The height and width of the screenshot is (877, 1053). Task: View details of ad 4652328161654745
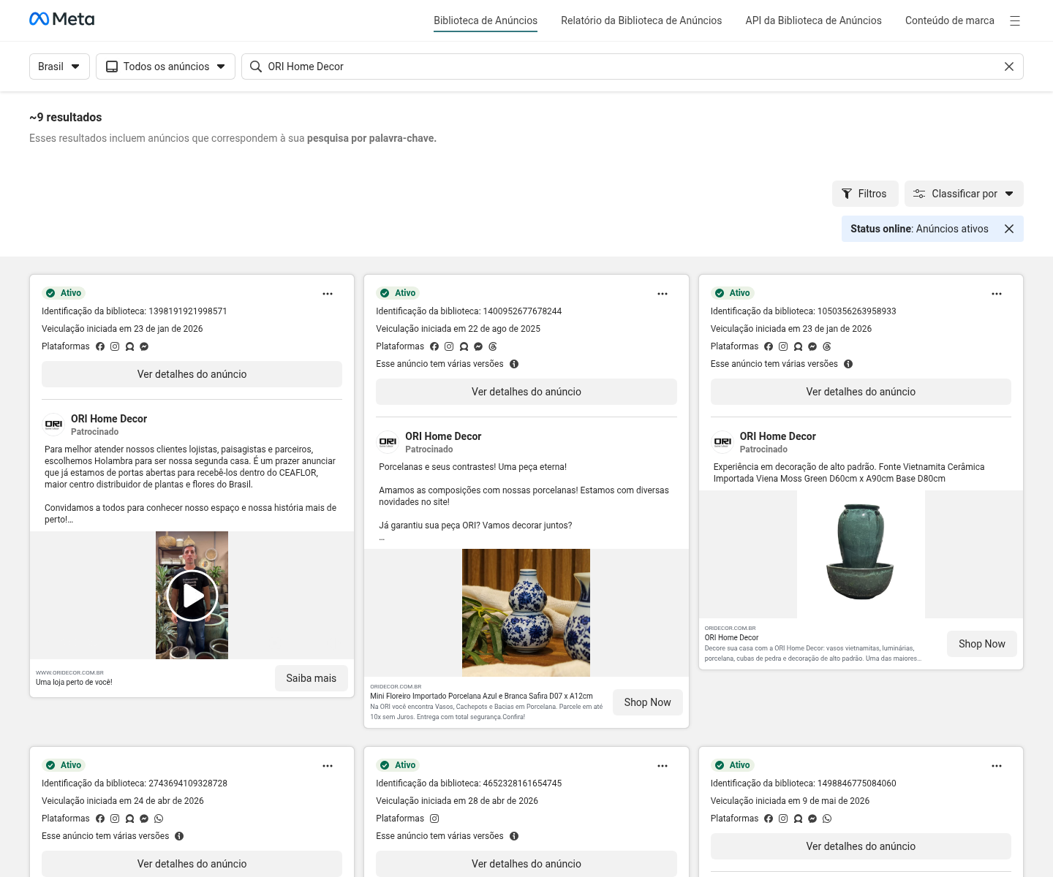[x=526, y=864]
